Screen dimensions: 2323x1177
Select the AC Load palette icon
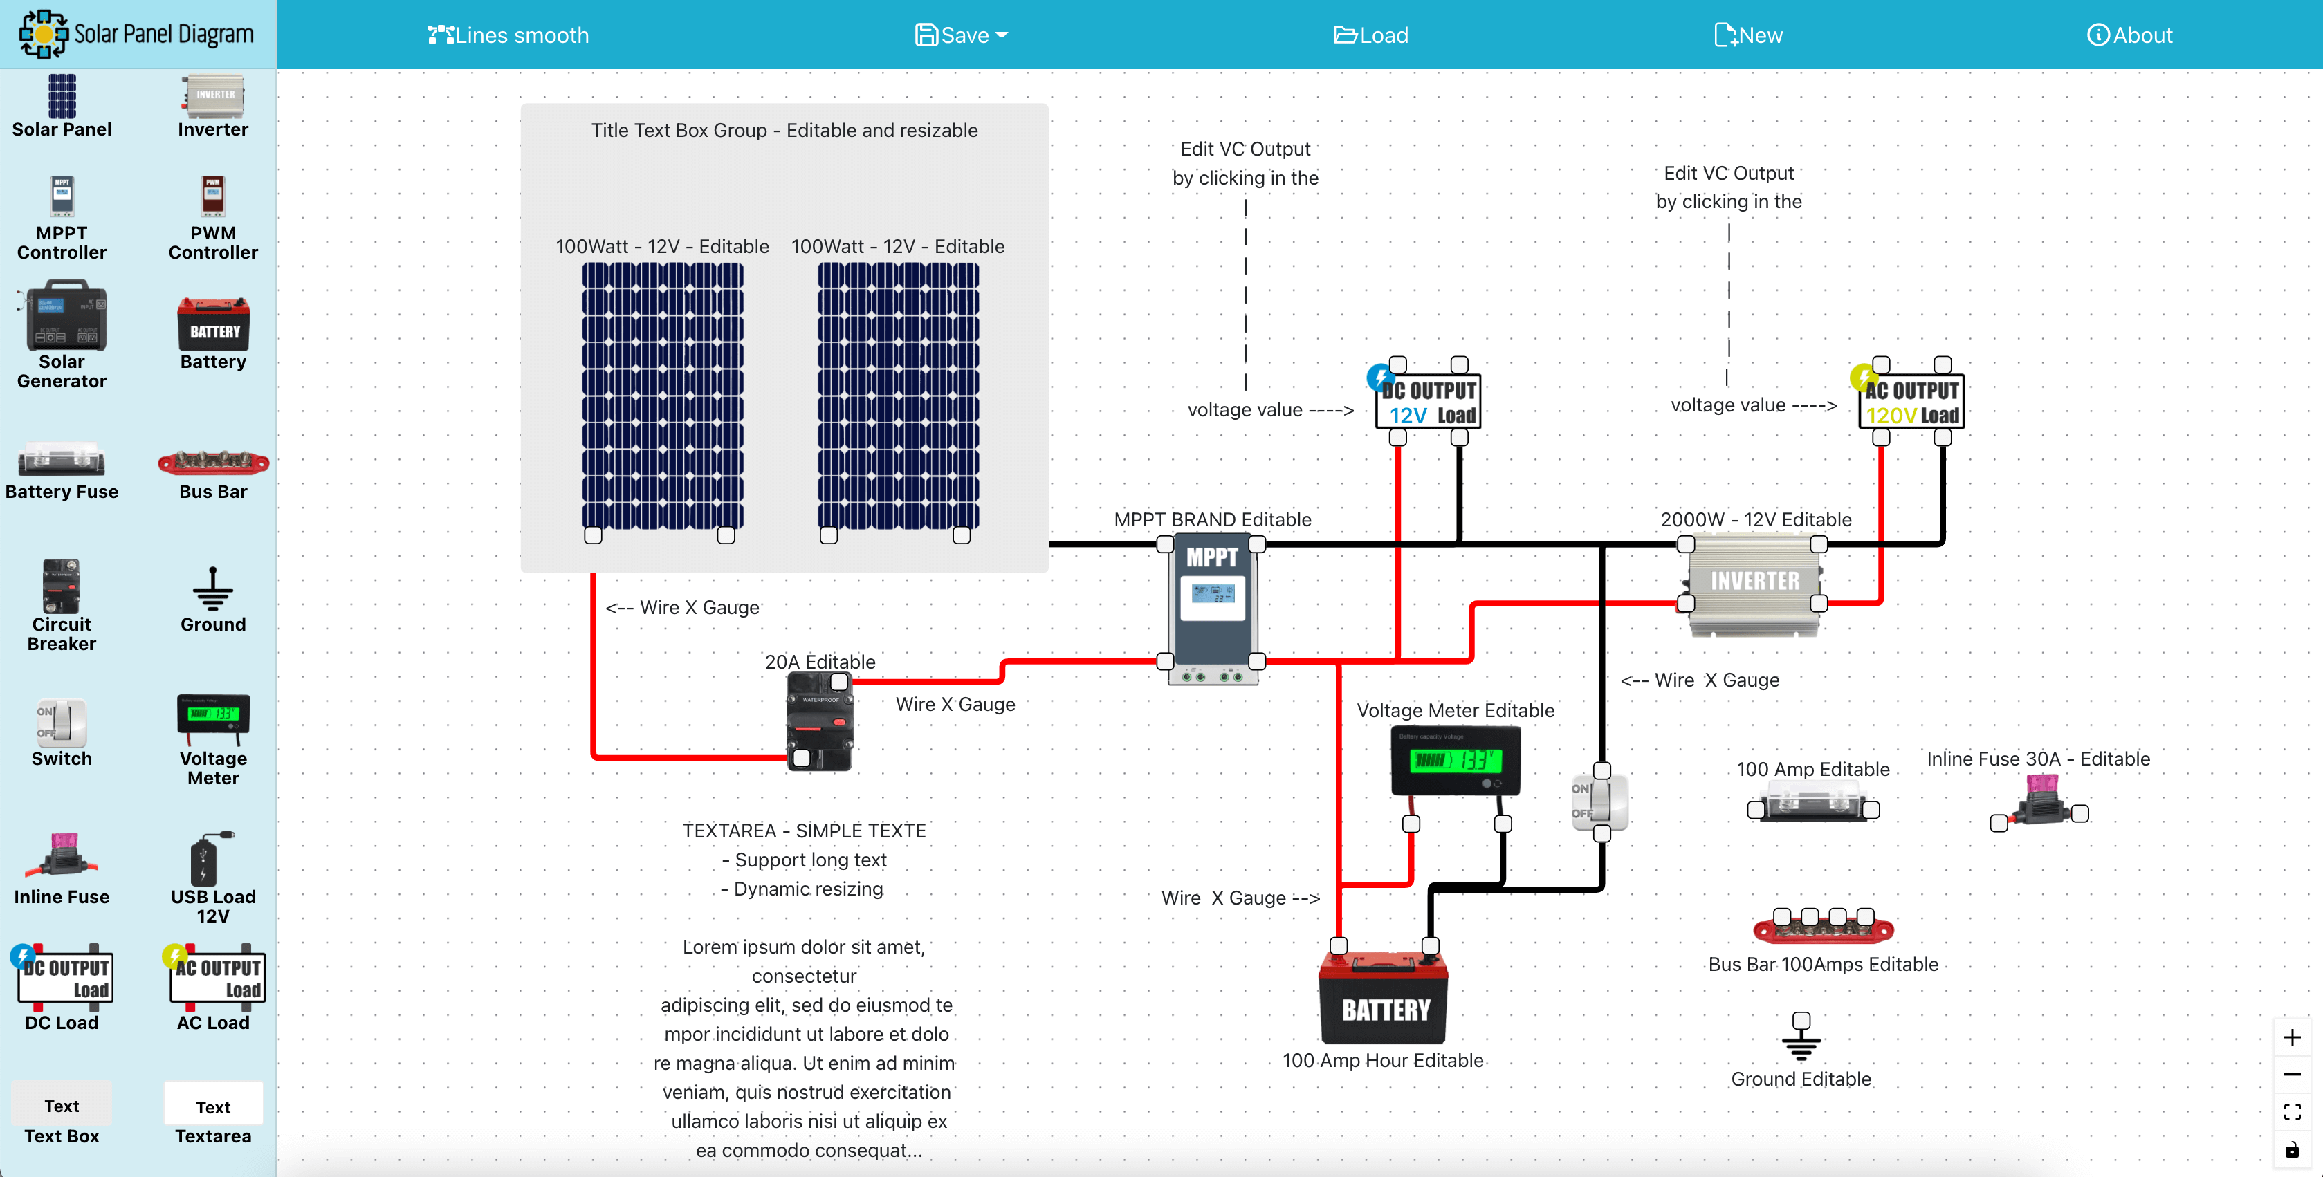213,978
